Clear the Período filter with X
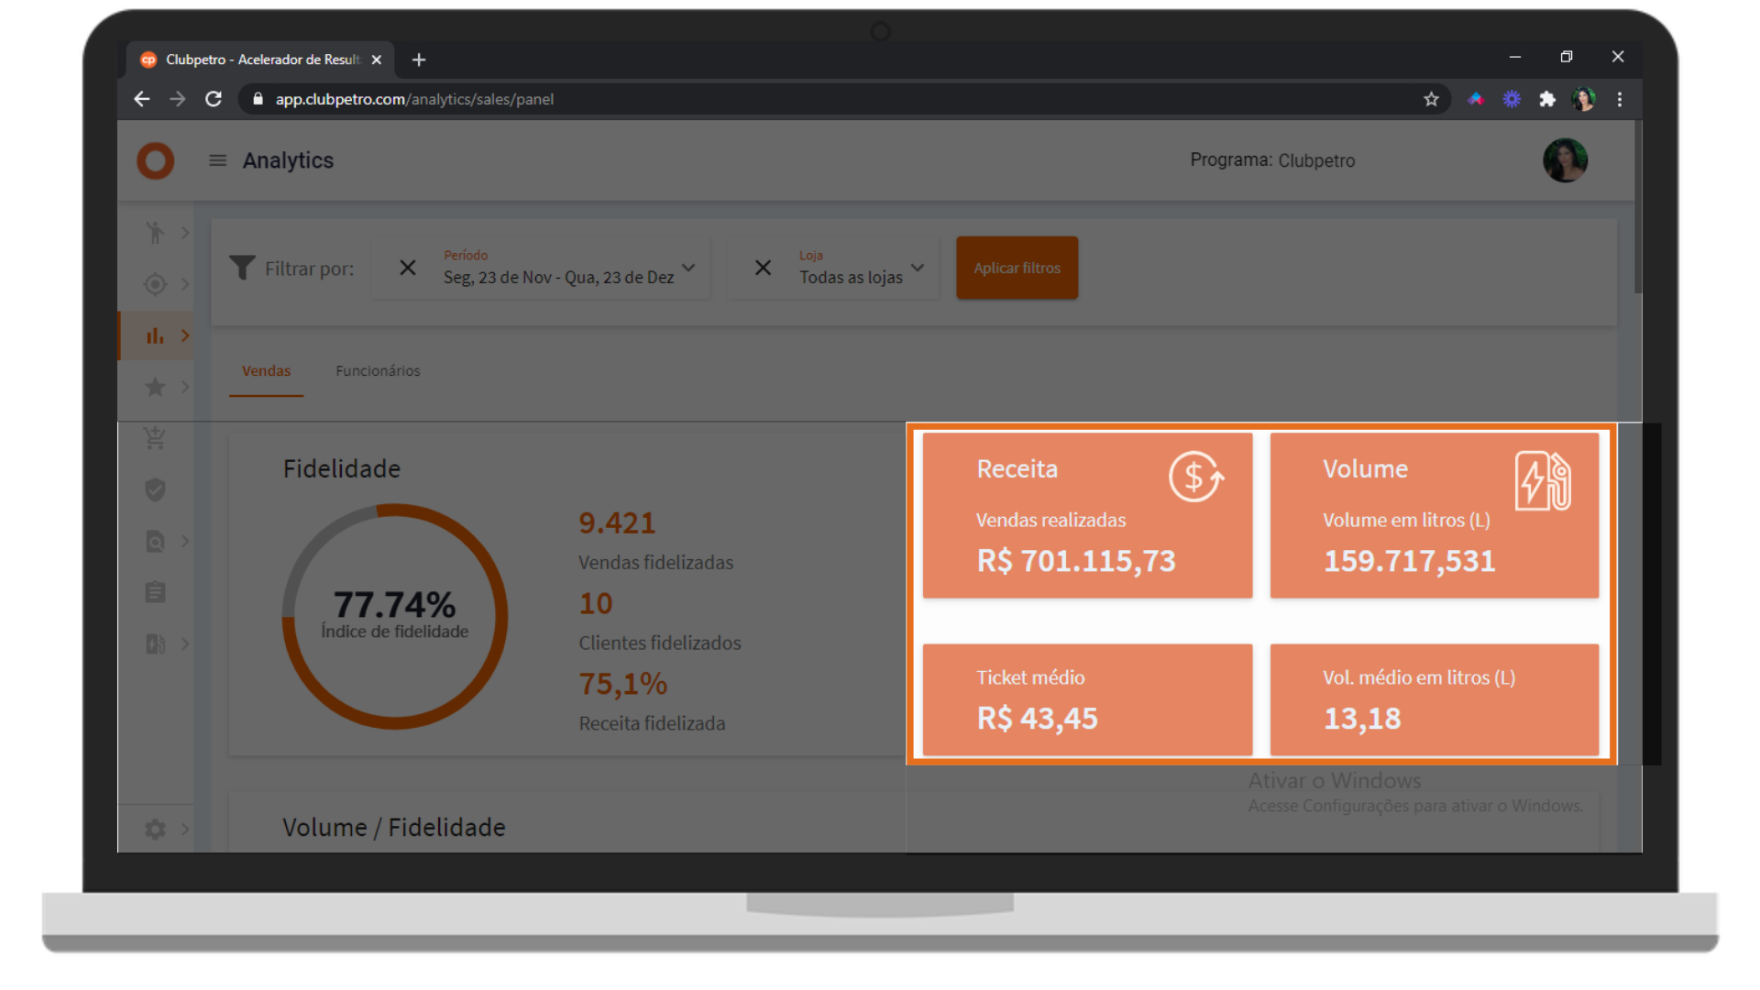 click(x=408, y=268)
